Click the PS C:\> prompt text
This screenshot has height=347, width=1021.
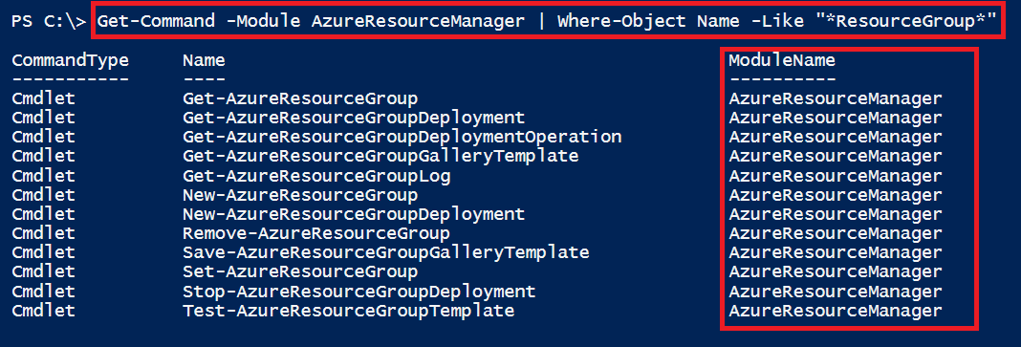pyautogui.click(x=48, y=21)
